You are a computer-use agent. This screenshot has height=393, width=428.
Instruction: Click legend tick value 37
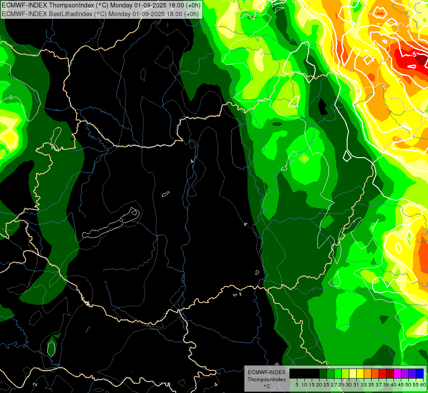pos(379,385)
